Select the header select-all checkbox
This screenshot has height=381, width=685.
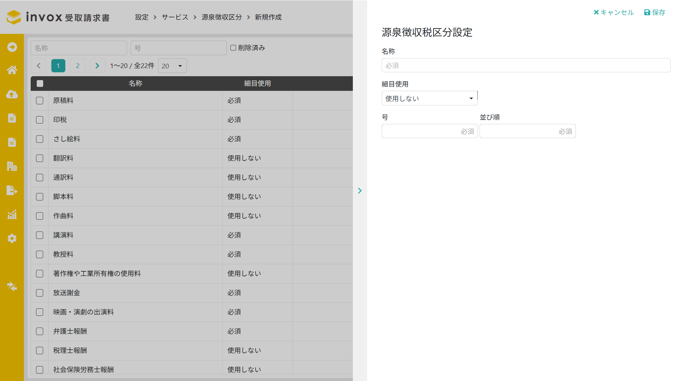click(40, 83)
